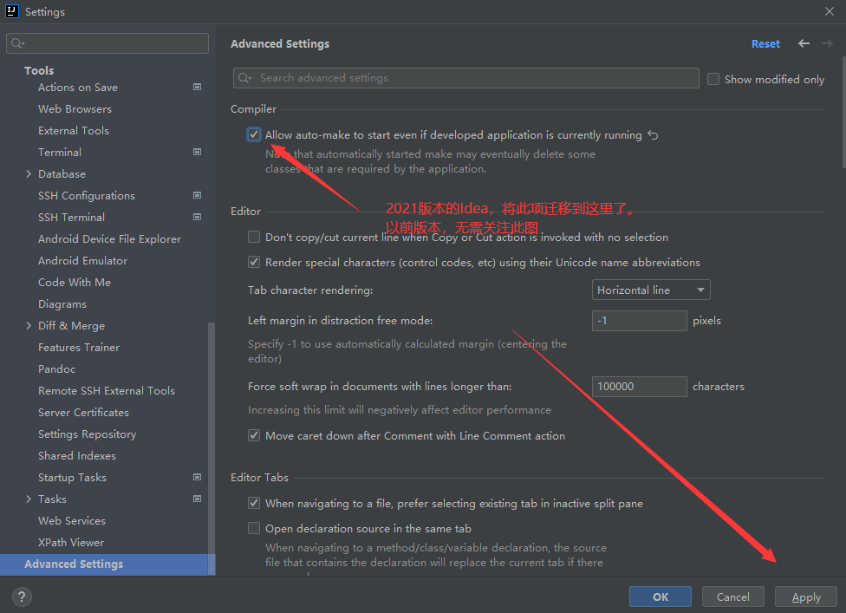Image resolution: width=846 pixels, height=613 pixels.
Task: Open Web Browsers settings
Action: click(75, 109)
